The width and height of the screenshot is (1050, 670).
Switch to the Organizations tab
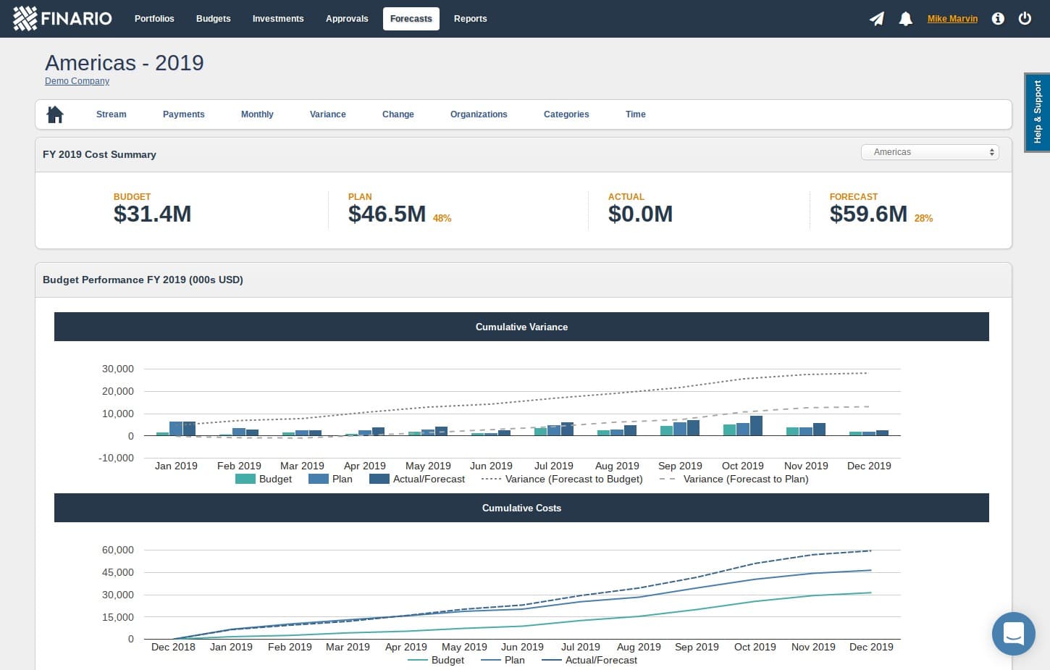[479, 114]
